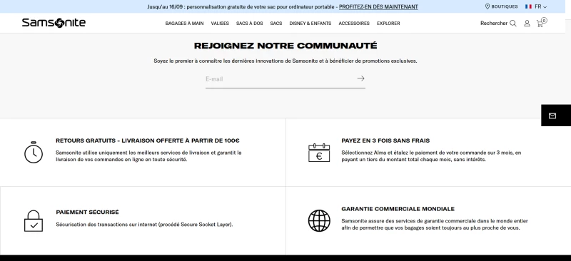Click the Retours gratuits heading
The height and width of the screenshot is (261, 571).
click(x=148, y=140)
